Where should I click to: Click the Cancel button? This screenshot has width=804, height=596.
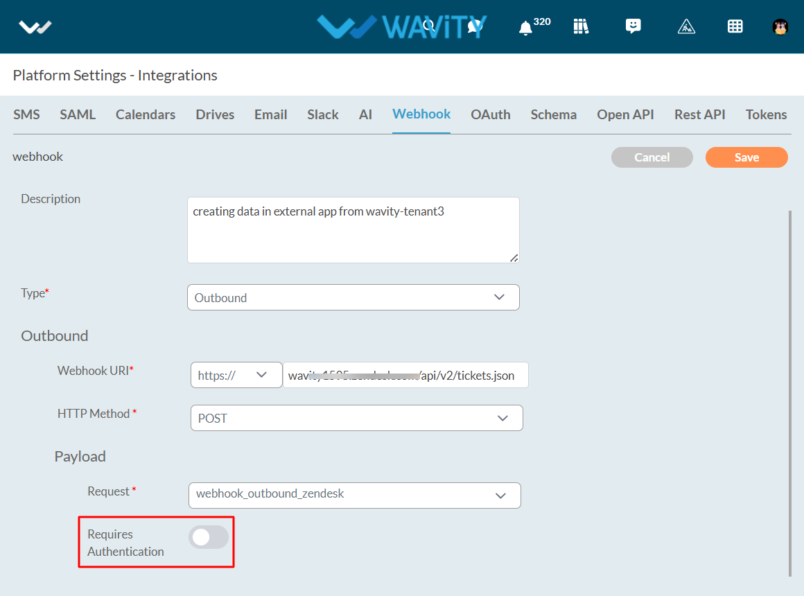(x=652, y=157)
